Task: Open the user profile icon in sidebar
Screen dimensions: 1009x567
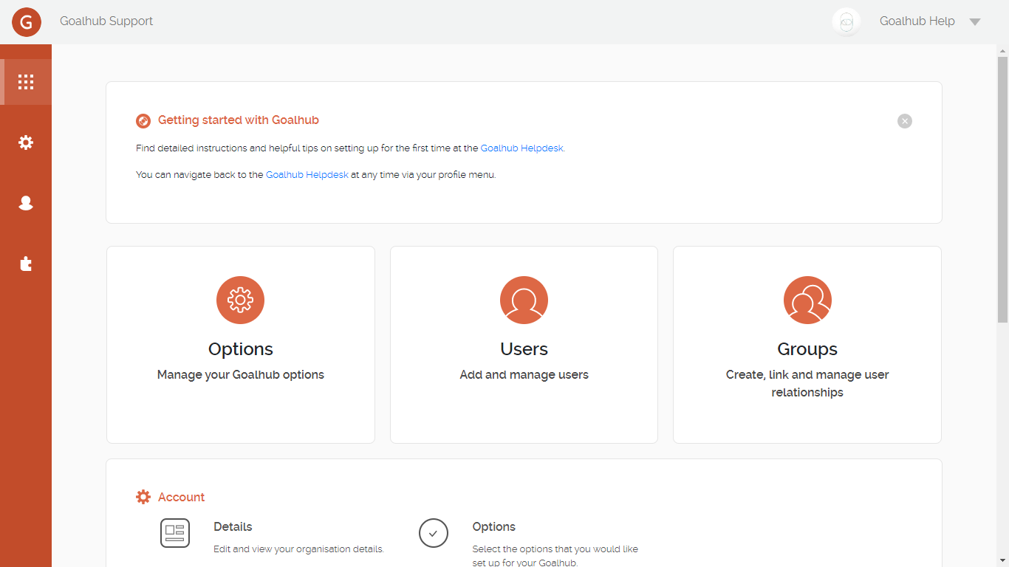Action: point(26,203)
